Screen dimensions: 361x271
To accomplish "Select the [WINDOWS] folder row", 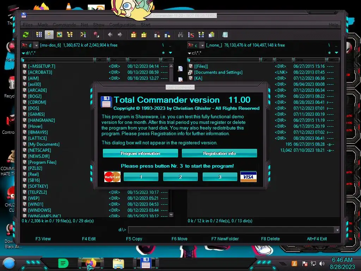I will coord(95,210).
